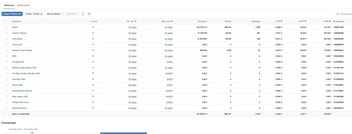Click help icon next to Дн. лим. header
Screen dimensions: 352x134
136,21
